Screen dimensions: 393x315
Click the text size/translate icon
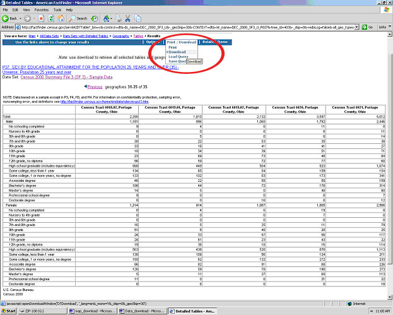(x=106, y=18)
